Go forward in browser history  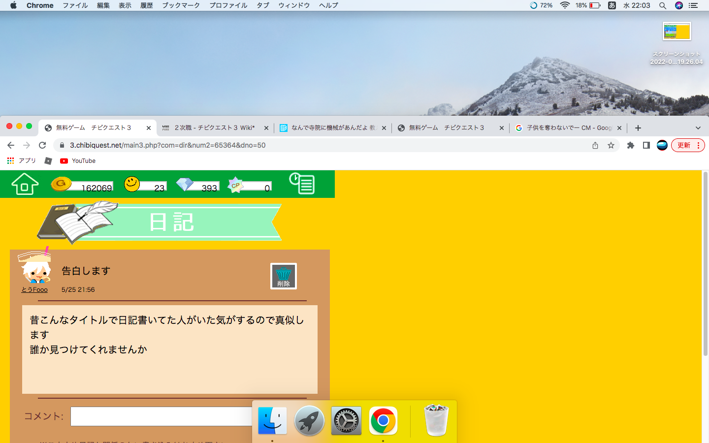coord(27,145)
